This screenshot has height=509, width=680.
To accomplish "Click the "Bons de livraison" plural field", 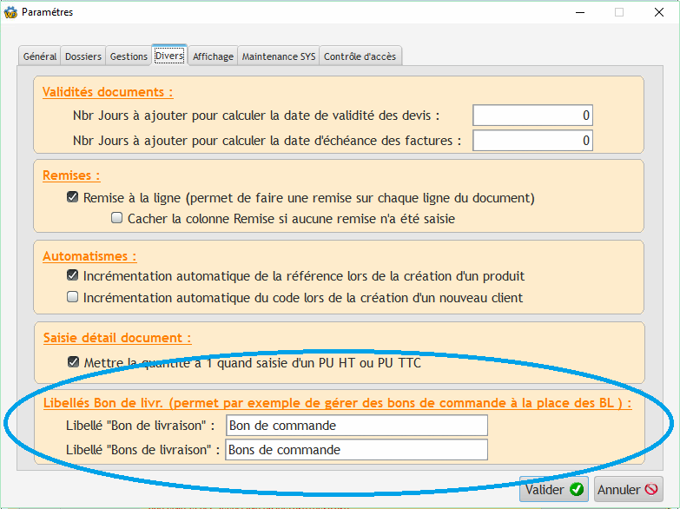I will (x=356, y=450).
